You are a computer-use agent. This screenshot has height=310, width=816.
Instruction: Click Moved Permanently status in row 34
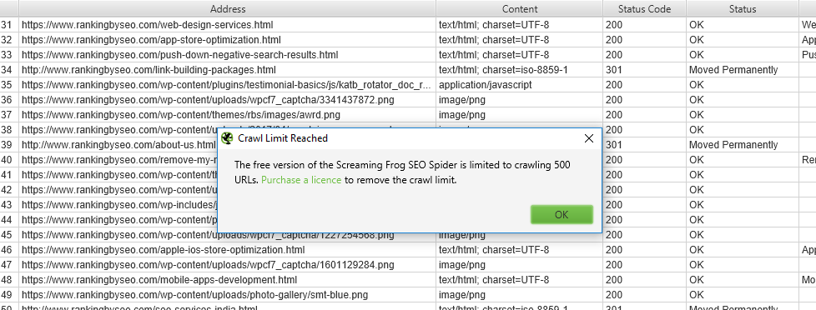(x=733, y=70)
